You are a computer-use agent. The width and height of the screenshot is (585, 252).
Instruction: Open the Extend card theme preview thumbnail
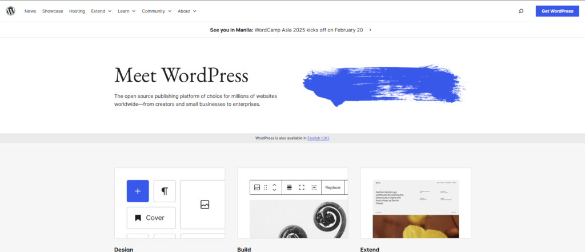pyautogui.click(x=415, y=203)
